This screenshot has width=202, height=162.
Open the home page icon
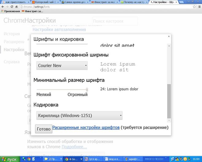[x=16, y=7]
